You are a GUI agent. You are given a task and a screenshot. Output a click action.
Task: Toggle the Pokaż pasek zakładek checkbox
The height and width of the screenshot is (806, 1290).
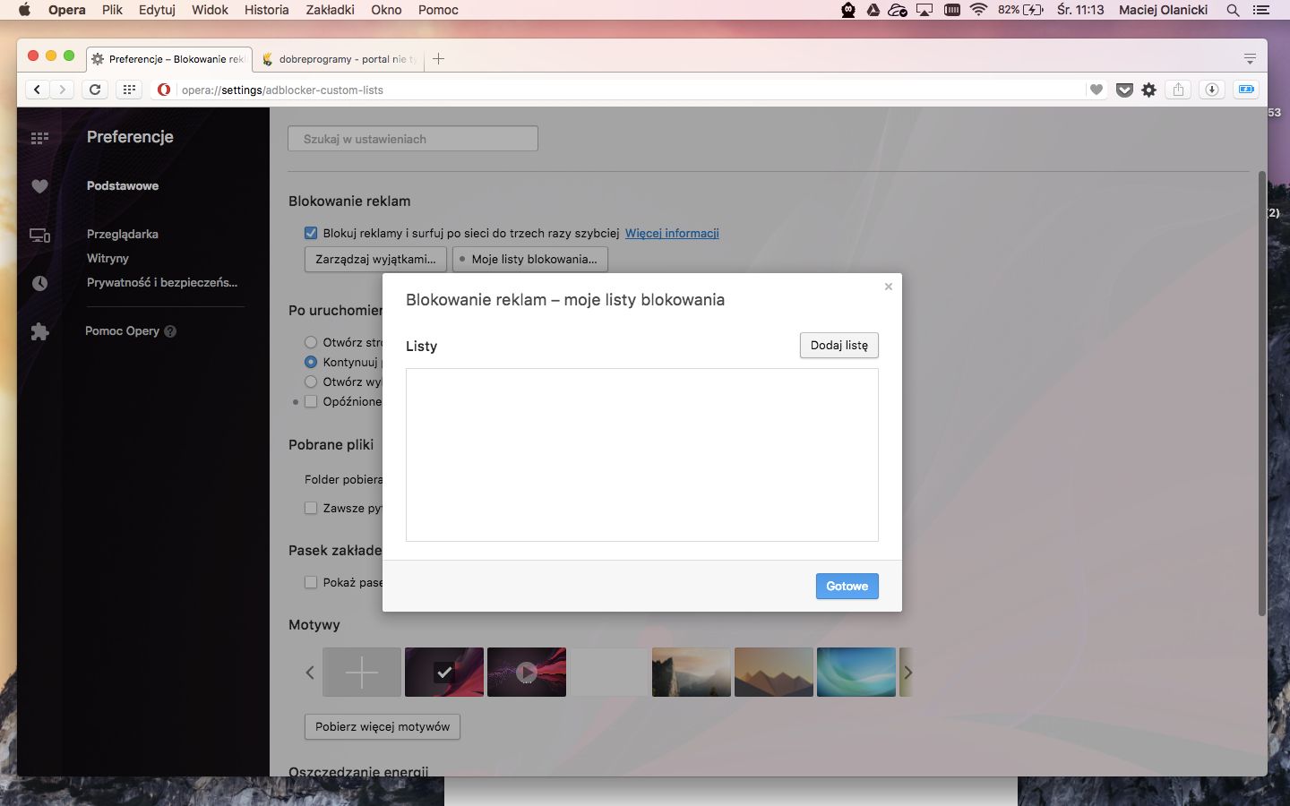tap(311, 582)
